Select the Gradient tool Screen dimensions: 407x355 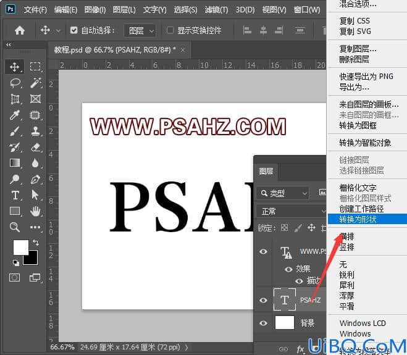pos(15,163)
